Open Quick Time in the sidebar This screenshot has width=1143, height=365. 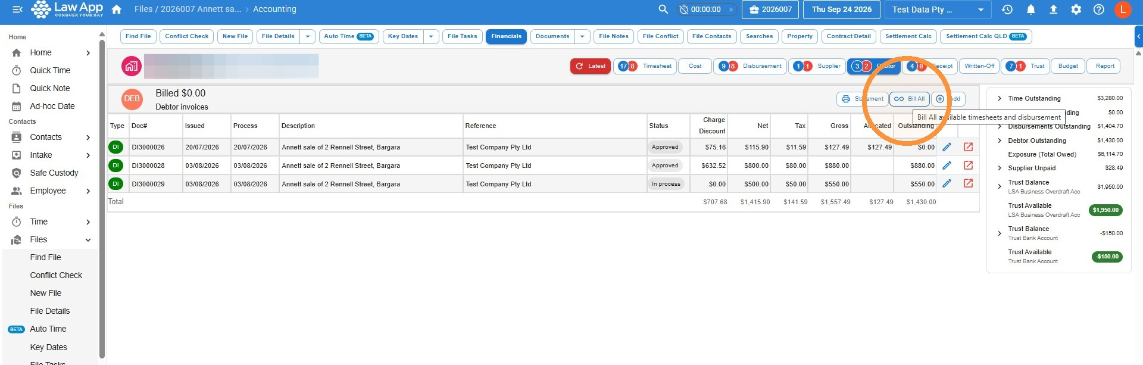click(x=50, y=70)
